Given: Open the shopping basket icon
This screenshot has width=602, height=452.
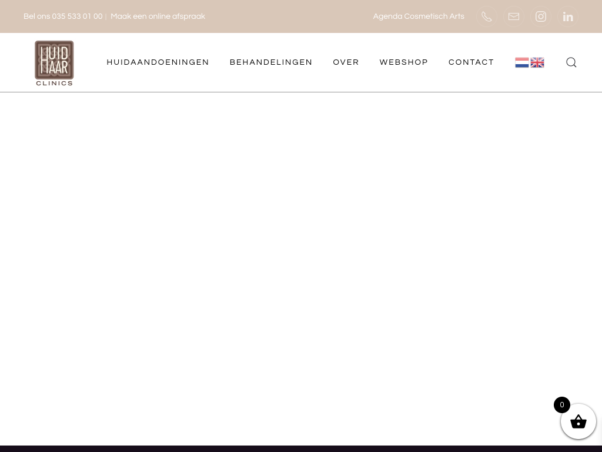Looking at the screenshot, I should point(578,421).
